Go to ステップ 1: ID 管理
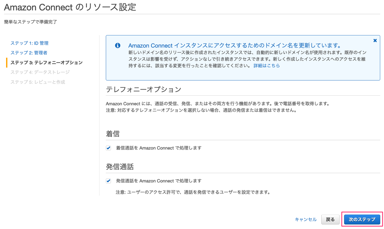Image resolution: width=384 pixels, height=229 pixels. click(29, 43)
